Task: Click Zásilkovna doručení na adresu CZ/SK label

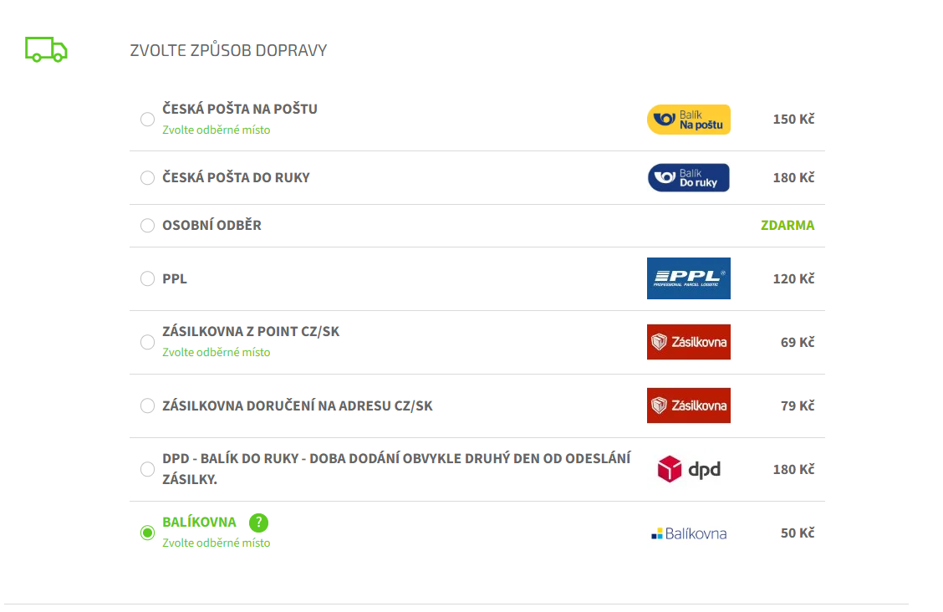Action: (x=298, y=406)
